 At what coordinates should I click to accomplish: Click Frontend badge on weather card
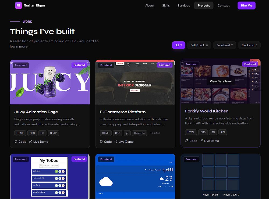point(106,159)
